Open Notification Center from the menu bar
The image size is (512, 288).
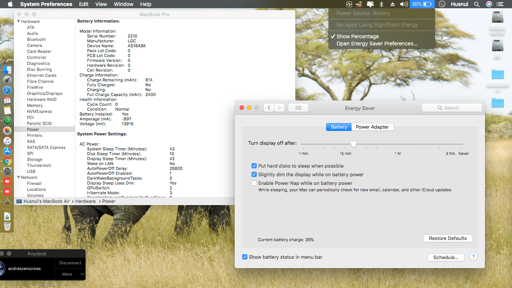pos(500,4)
